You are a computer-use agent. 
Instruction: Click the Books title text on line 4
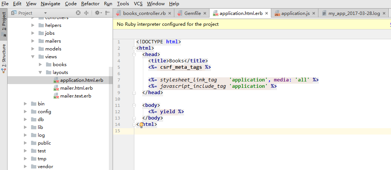176,61
